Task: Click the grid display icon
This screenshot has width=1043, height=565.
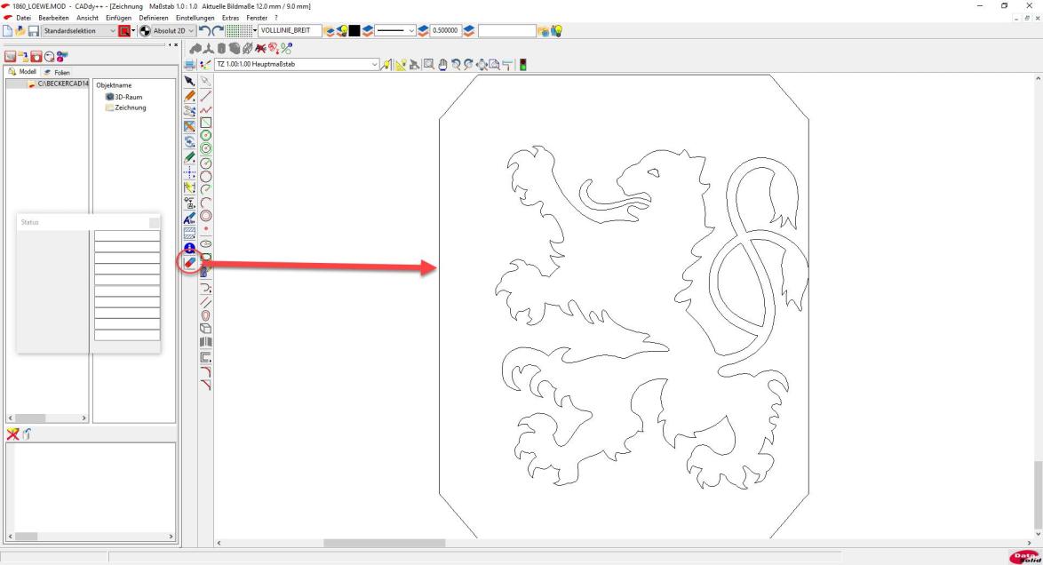Action: click(x=239, y=30)
